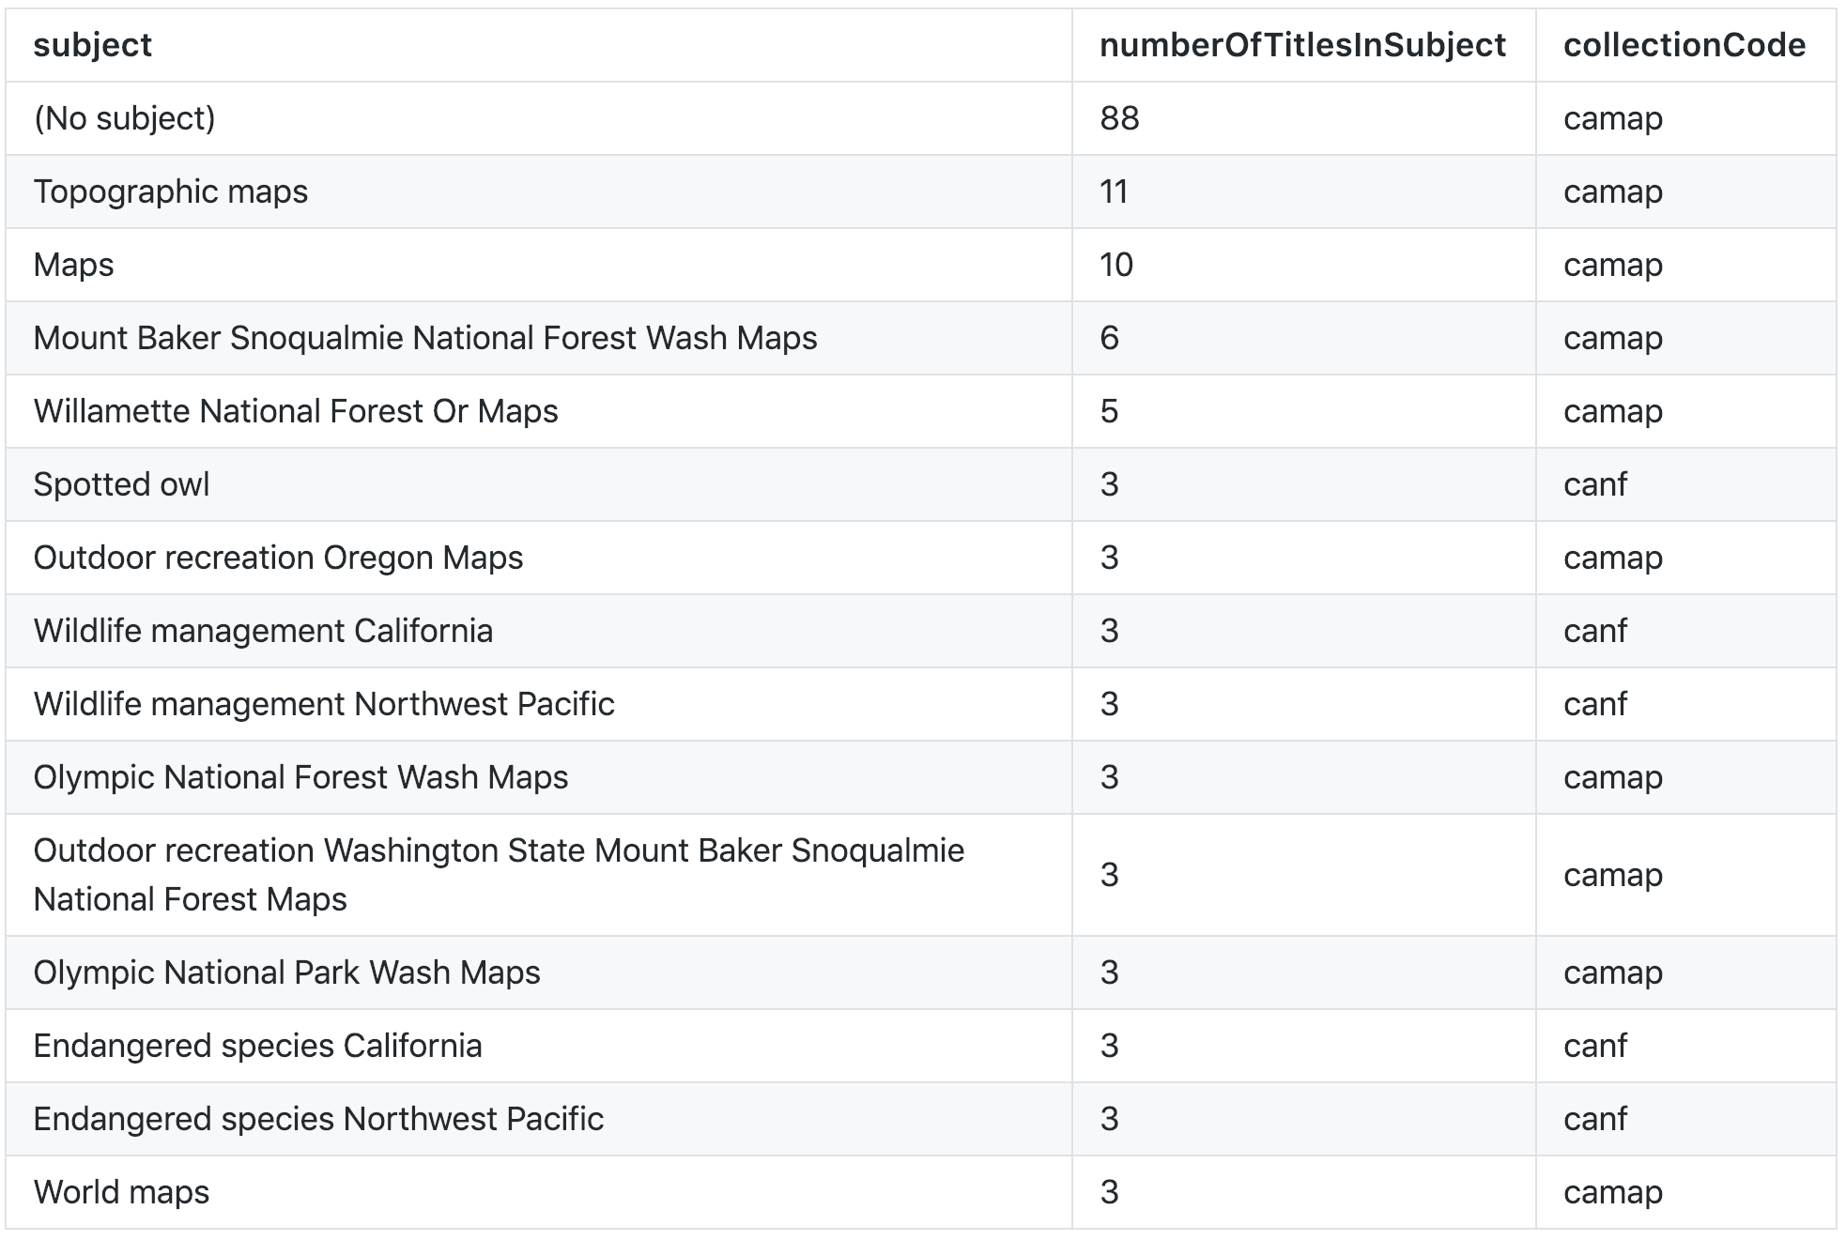The width and height of the screenshot is (1846, 1240).
Task: Click the collectionCode column header
Action: point(1684,45)
